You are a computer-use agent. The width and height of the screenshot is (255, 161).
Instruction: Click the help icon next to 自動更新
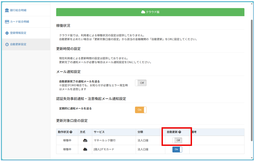click(x=180, y=132)
